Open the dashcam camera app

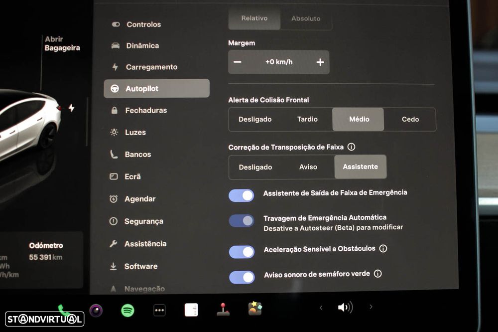[x=96, y=311]
